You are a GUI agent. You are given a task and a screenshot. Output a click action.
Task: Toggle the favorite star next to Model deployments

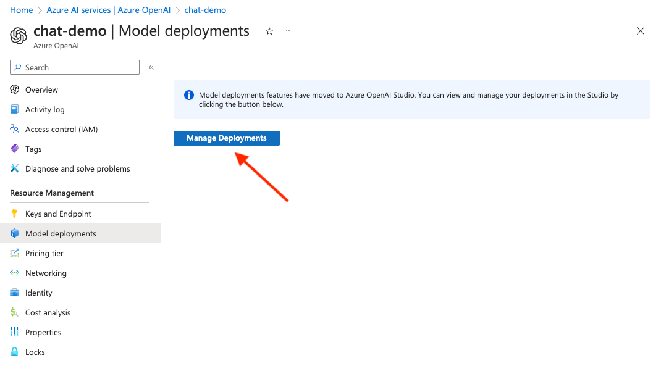point(269,31)
